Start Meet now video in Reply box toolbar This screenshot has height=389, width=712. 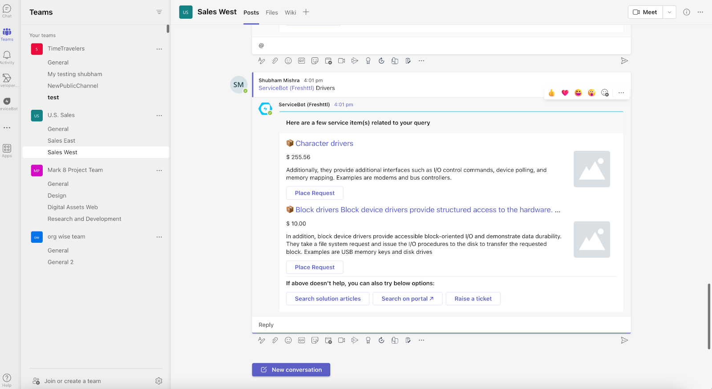point(341,340)
